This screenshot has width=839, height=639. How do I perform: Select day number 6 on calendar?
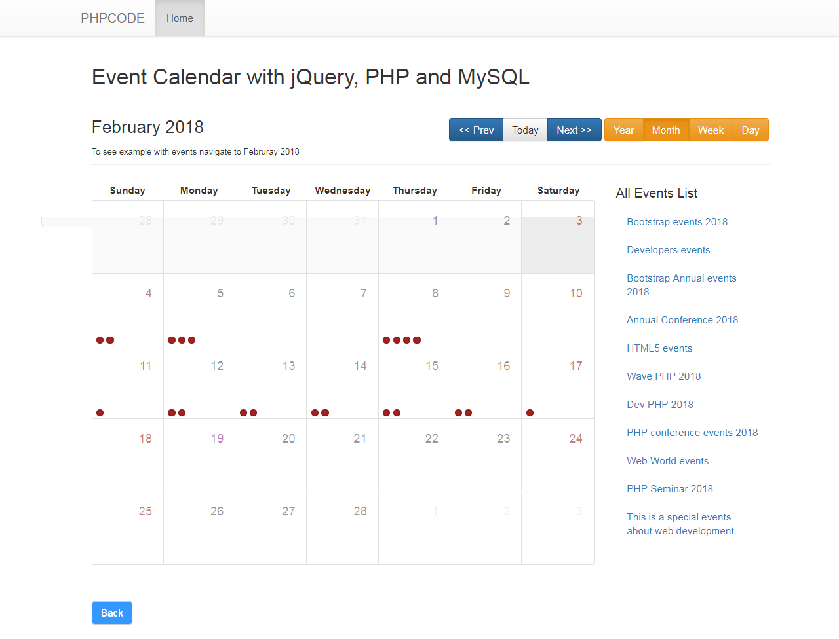(292, 293)
